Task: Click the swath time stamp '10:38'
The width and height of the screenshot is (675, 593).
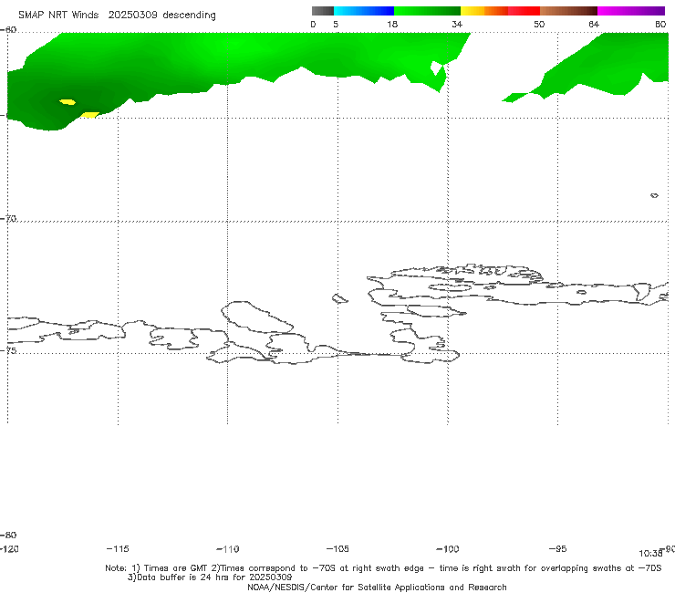Action: [650, 554]
